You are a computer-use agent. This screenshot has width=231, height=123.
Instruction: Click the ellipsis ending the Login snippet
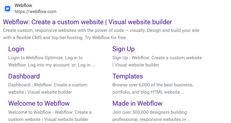pyautogui.click(x=94, y=65)
